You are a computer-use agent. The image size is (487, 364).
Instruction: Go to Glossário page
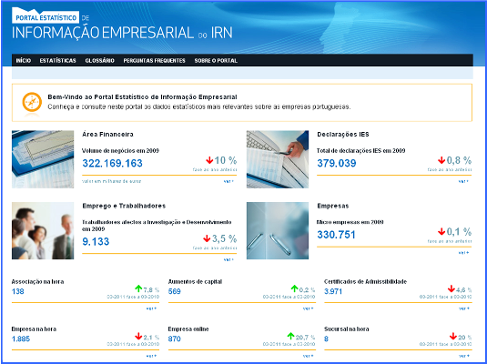(x=100, y=61)
